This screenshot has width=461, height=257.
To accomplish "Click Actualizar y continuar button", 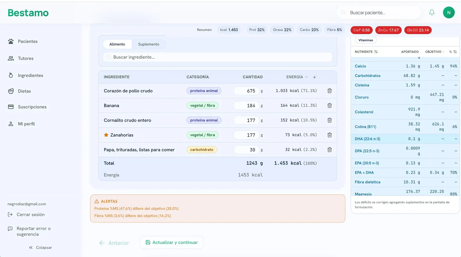I will (x=171, y=242).
